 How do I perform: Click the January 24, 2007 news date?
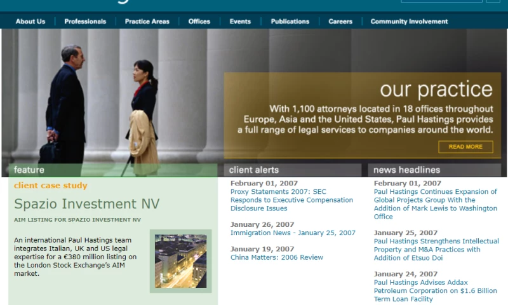pyautogui.click(x=406, y=274)
